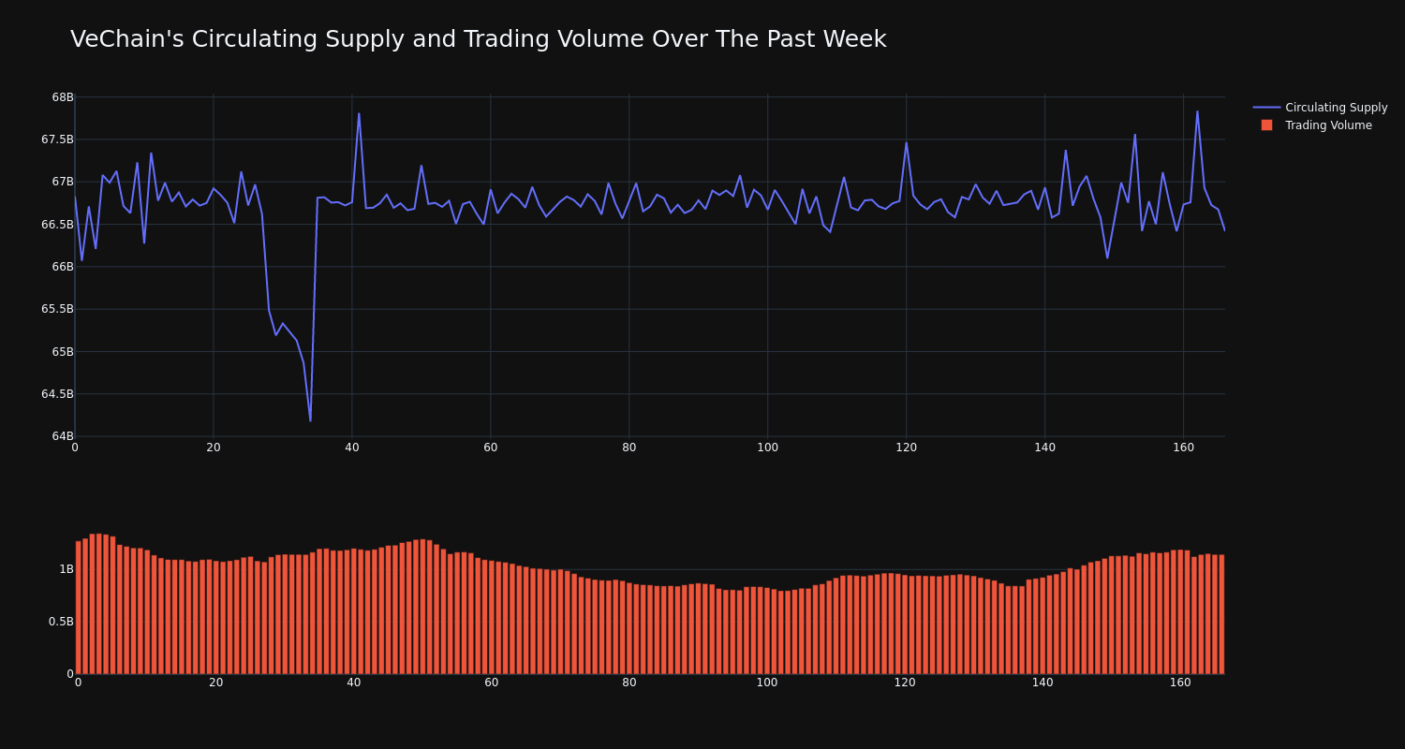The height and width of the screenshot is (749, 1405).
Task: Click x-axis label 20 under supply chart
Action: tap(214, 448)
